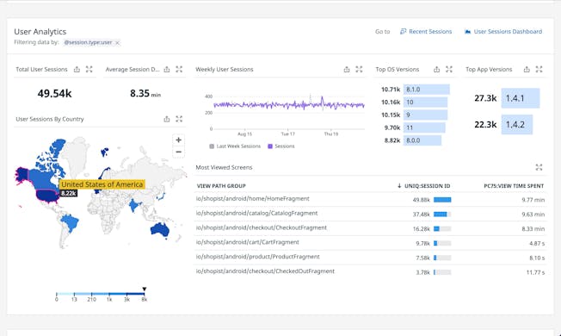Click the 49.88k session bar for HomeFragment
Image resolution: width=561 pixels, height=336 pixels.
point(442,200)
